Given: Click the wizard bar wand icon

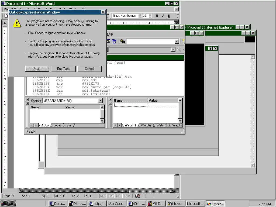Looking at the screenshot, I should [179, 50].
